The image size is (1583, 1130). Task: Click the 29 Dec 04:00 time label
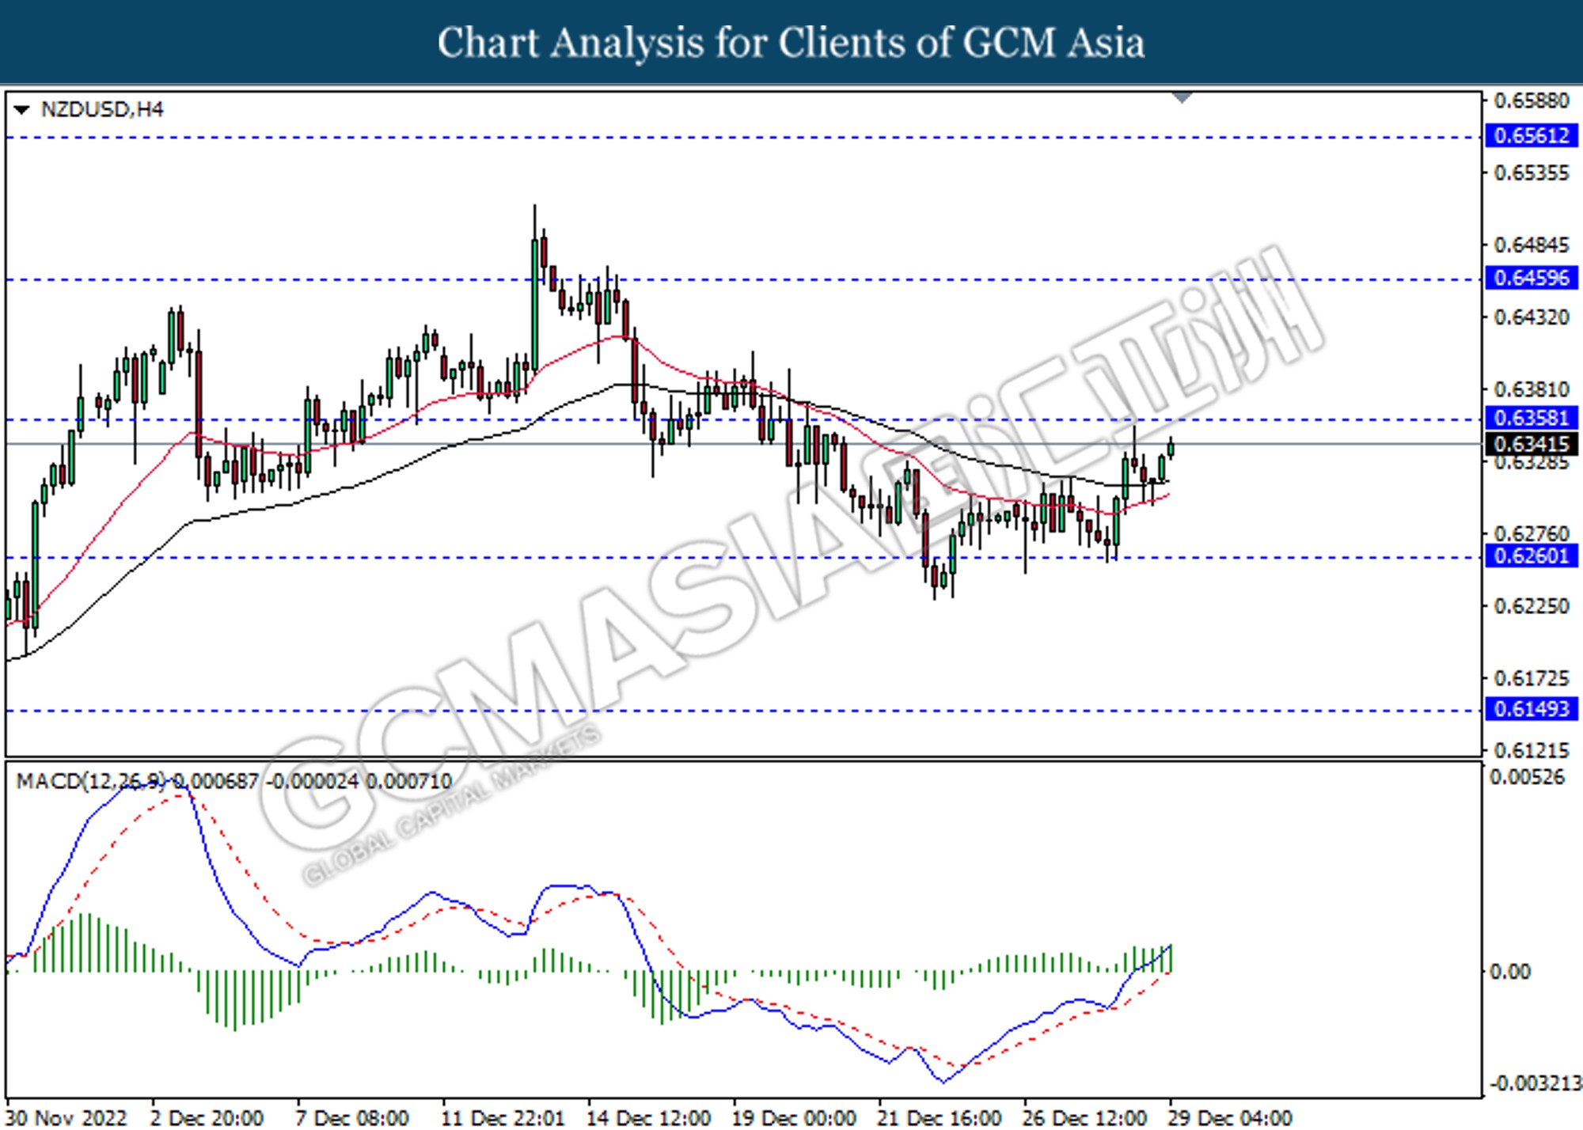[1232, 1118]
